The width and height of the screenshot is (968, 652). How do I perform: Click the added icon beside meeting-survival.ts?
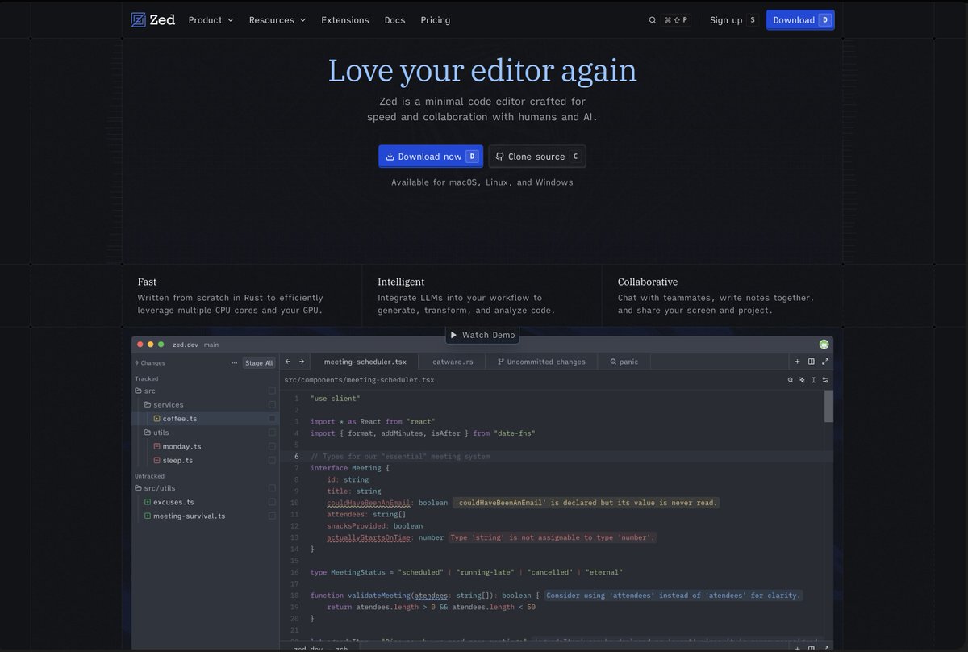click(x=148, y=516)
